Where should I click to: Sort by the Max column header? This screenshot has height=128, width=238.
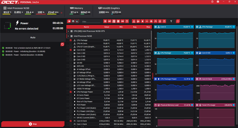click(148, 27)
